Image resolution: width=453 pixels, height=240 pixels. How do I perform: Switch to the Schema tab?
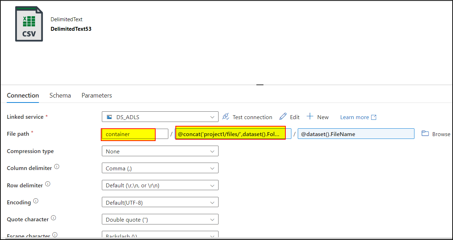(60, 95)
